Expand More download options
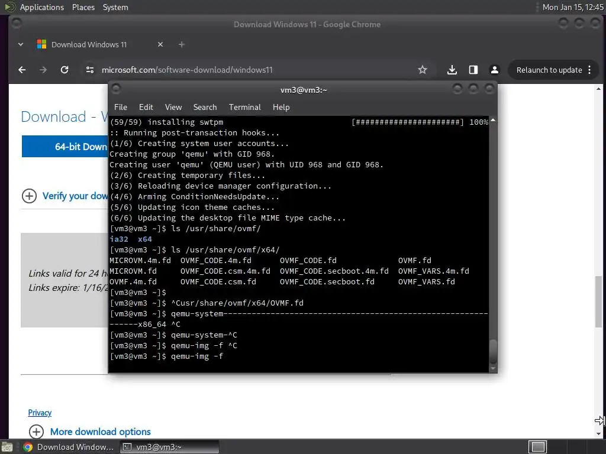The width and height of the screenshot is (606, 454). pos(90,432)
